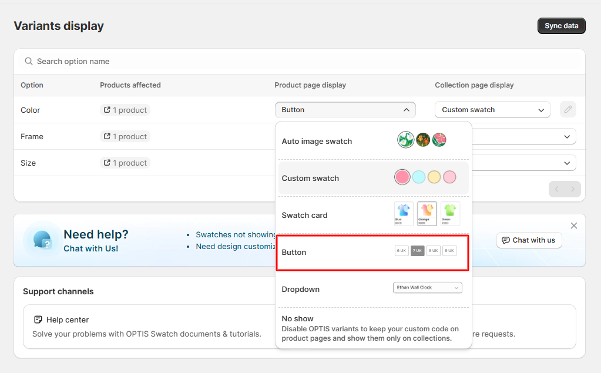Open the Swatches not showing help link
Viewport: 601px width, 373px height.
pos(236,234)
